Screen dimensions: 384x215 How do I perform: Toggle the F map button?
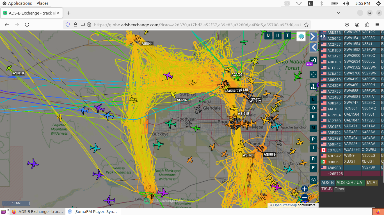pyautogui.click(x=313, y=168)
